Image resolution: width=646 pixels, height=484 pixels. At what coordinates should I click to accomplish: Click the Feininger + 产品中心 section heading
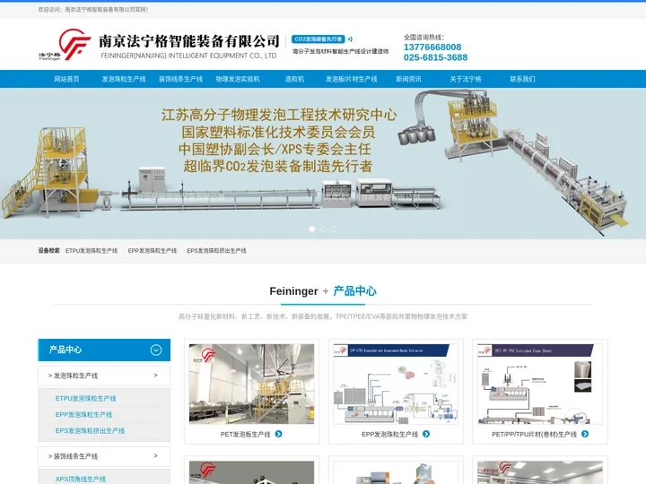point(323,291)
